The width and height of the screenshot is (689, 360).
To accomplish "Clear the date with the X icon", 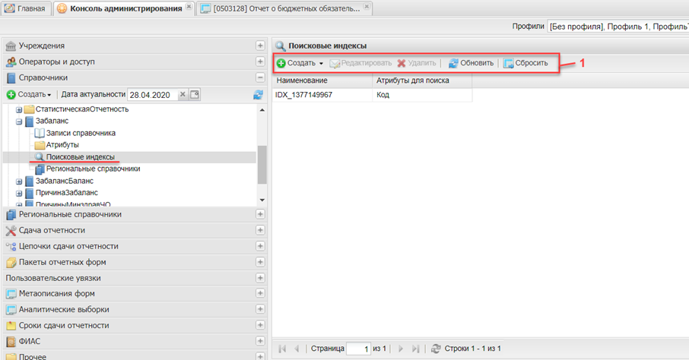I will [x=183, y=94].
